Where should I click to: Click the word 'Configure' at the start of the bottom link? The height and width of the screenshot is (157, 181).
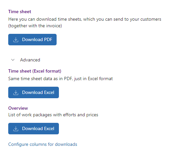click(18, 145)
